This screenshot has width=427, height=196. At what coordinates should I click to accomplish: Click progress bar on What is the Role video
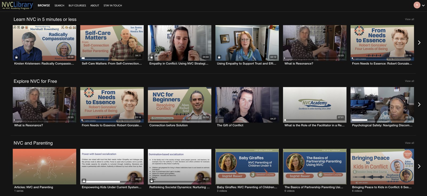click(315, 120)
